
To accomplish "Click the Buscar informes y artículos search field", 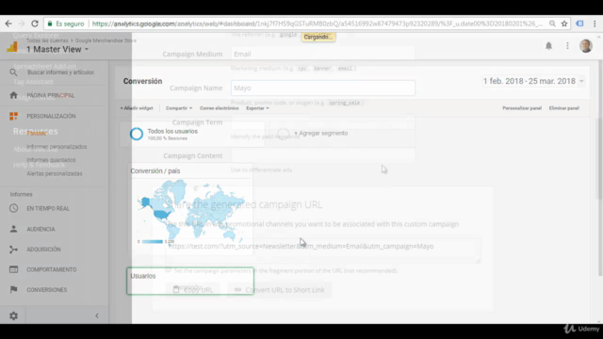I will pyautogui.click(x=60, y=73).
